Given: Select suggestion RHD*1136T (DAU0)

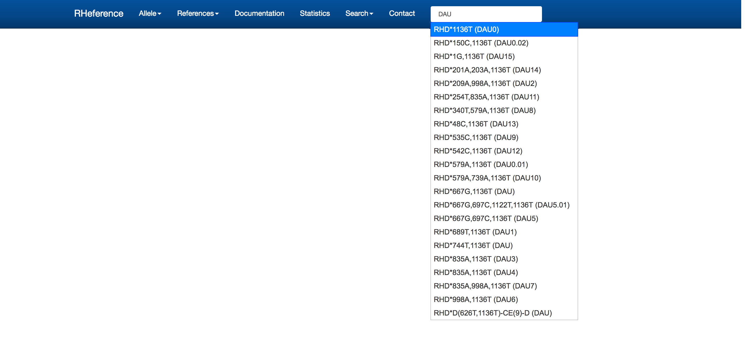Looking at the screenshot, I should click(x=504, y=29).
